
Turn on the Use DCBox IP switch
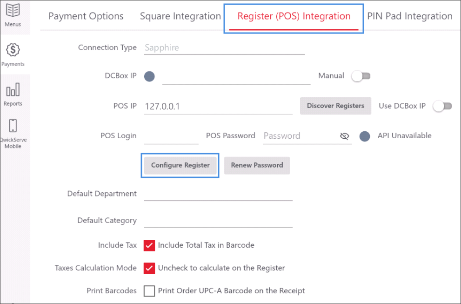click(442, 106)
